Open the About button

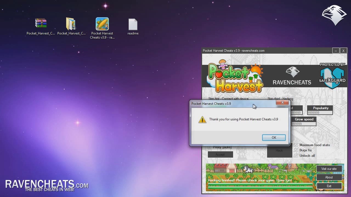point(329,177)
